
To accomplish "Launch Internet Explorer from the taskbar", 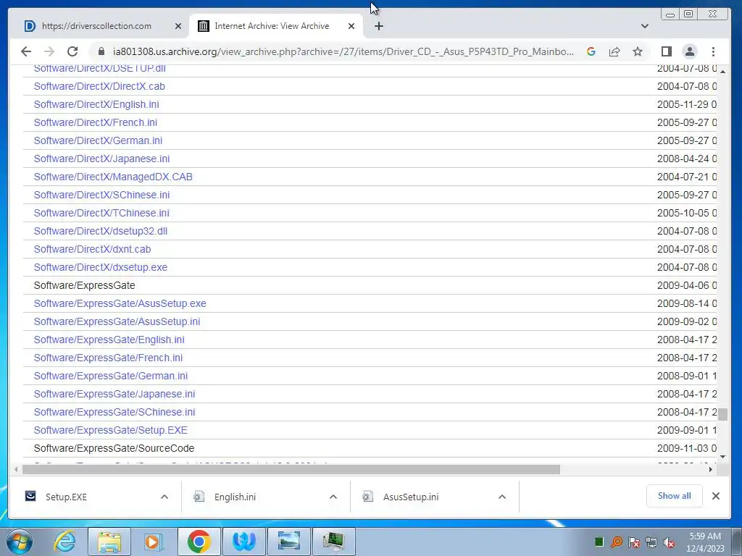I will click(x=65, y=542).
